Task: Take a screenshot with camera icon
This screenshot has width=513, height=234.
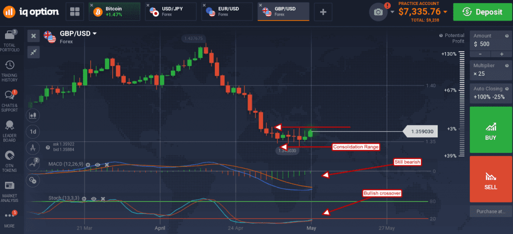Action: (378, 12)
